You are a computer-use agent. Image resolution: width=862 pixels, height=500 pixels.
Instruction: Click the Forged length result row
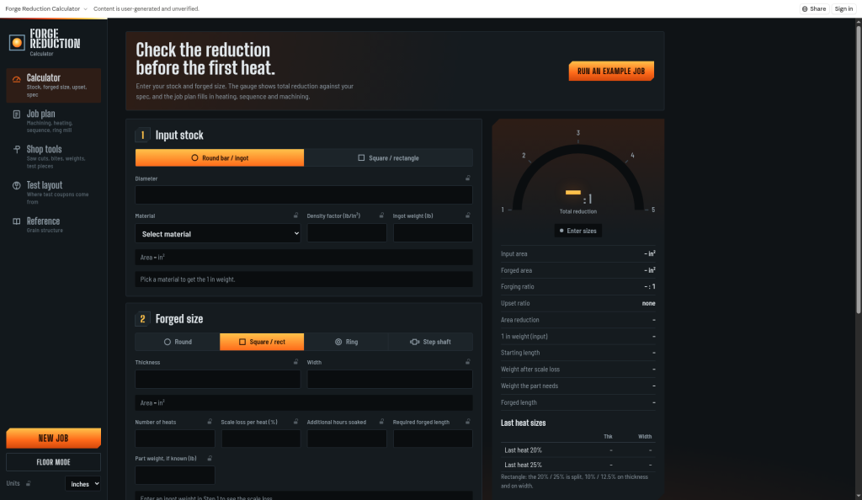click(x=577, y=402)
